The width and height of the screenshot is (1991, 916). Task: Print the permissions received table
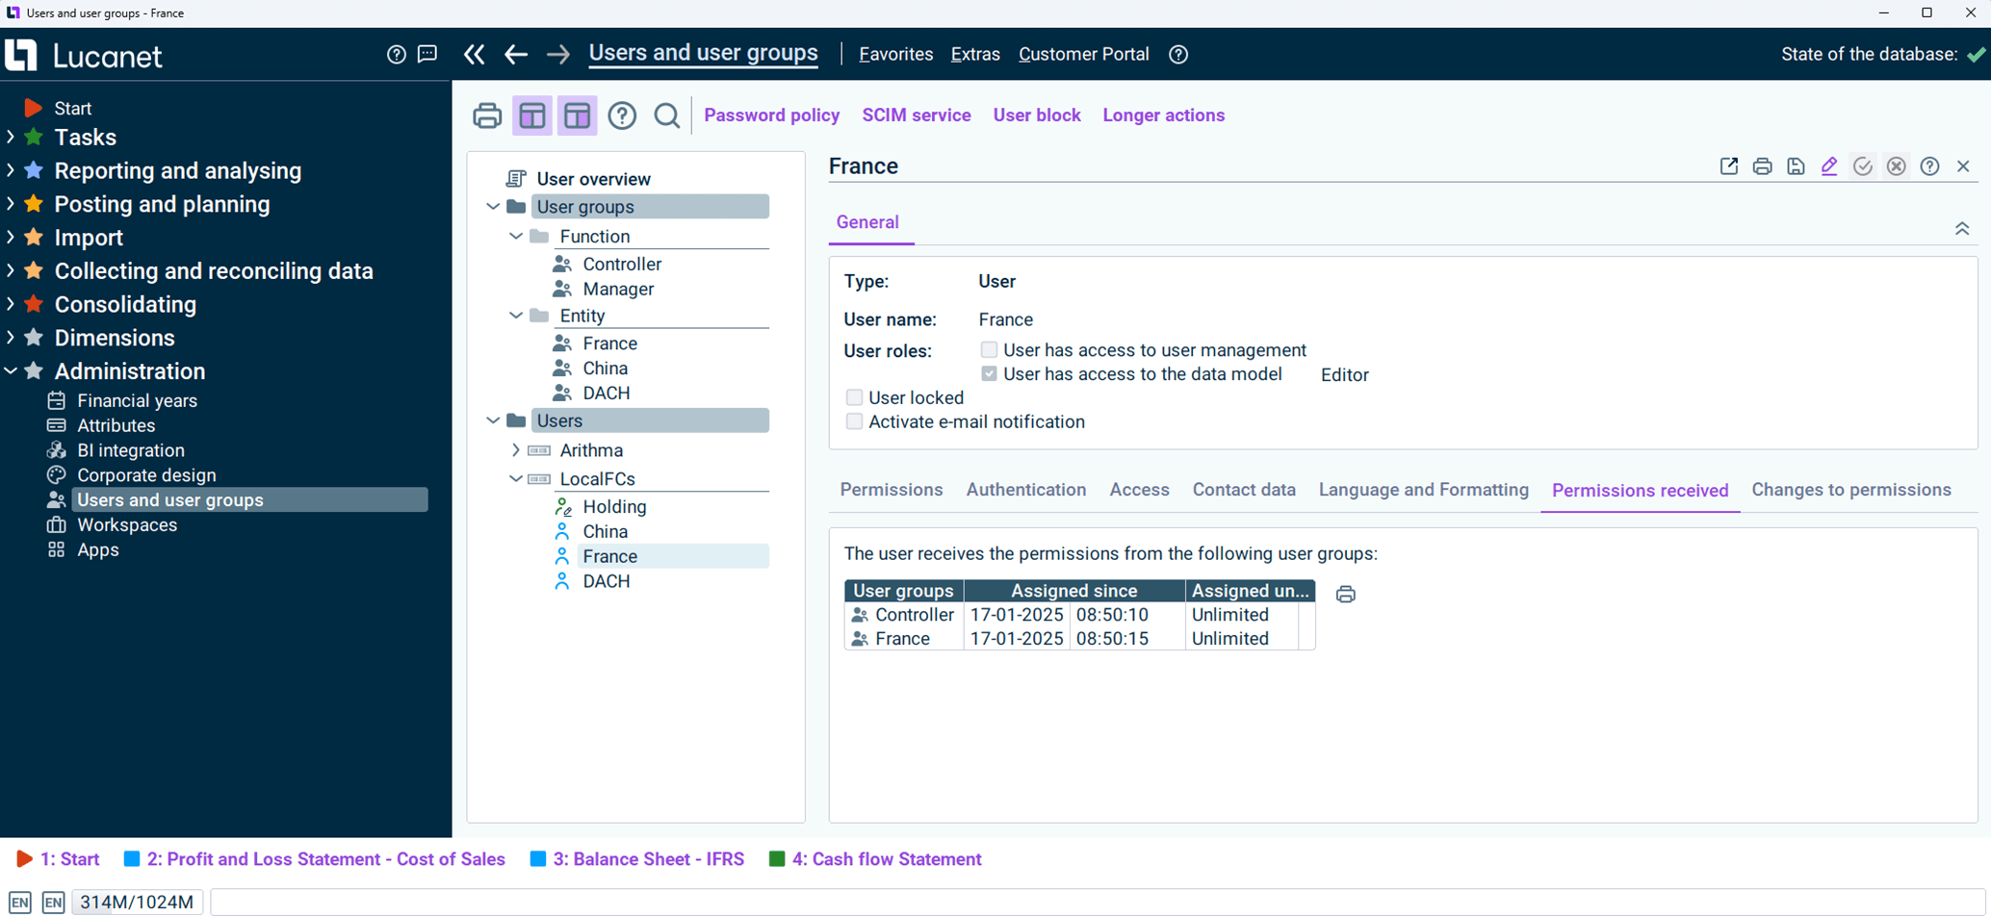click(1346, 595)
